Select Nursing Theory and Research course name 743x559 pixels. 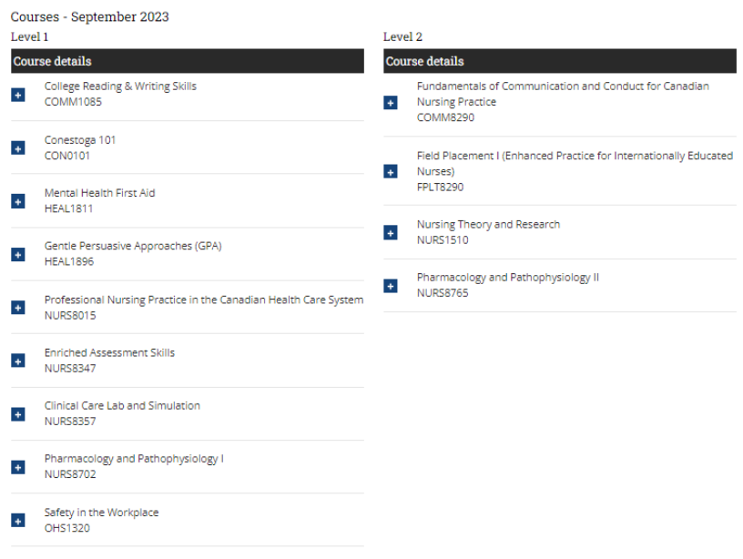488,225
